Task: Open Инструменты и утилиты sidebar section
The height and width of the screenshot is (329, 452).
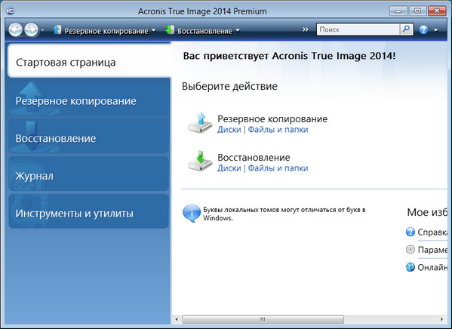Action: pos(88,211)
